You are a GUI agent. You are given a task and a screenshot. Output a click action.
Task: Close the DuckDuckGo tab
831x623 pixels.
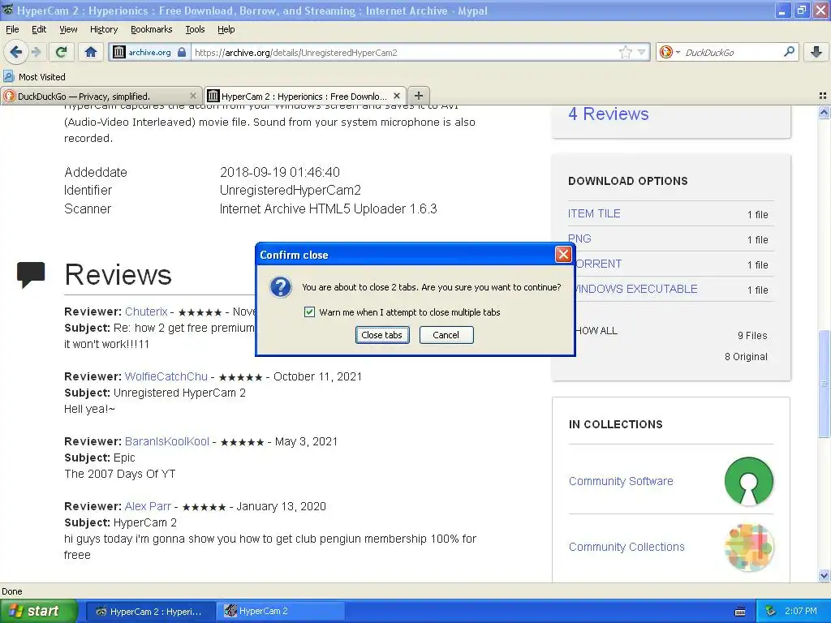[x=193, y=96]
